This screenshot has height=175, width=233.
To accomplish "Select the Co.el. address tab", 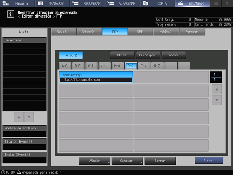I will [64, 32].
